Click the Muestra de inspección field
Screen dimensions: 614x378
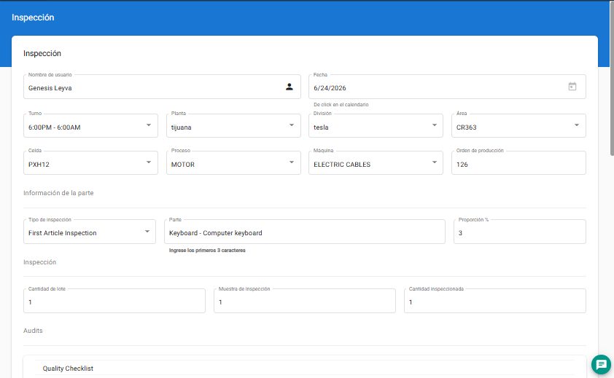pos(305,301)
